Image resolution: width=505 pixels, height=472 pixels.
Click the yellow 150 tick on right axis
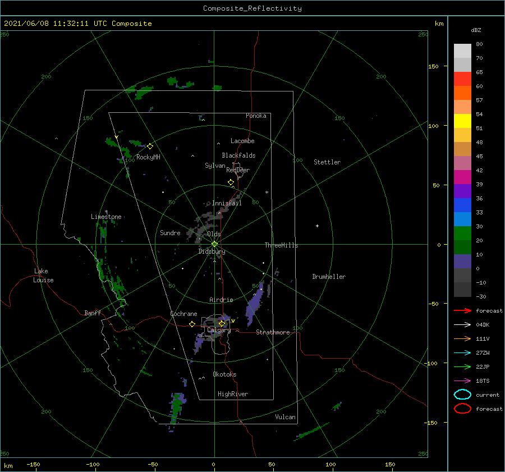(434, 66)
